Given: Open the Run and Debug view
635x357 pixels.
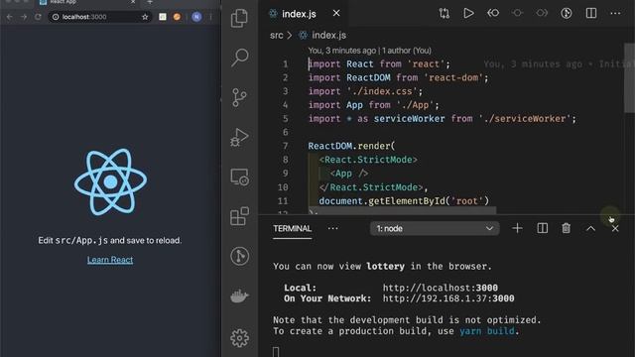Looking at the screenshot, I should 239,137.
